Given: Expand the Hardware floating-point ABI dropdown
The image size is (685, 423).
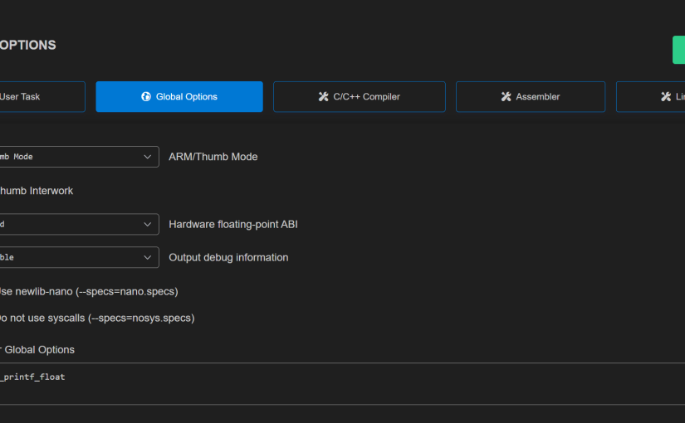Looking at the screenshot, I should pos(75,224).
